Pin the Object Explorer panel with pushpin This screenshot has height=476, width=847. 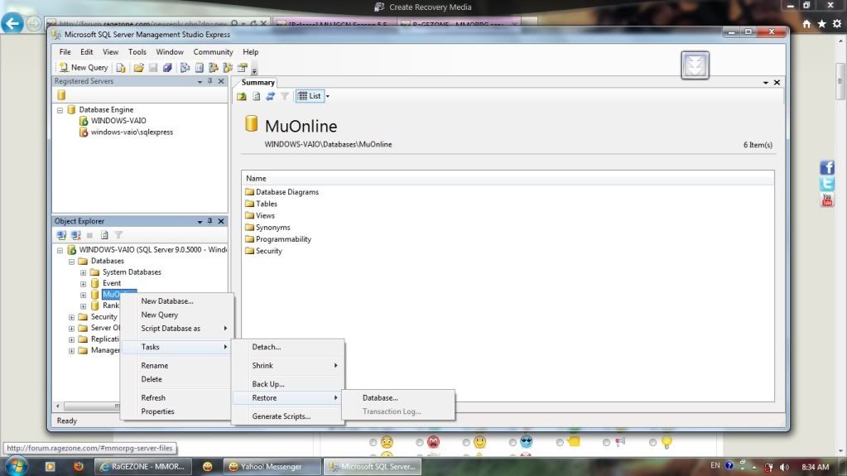209,222
